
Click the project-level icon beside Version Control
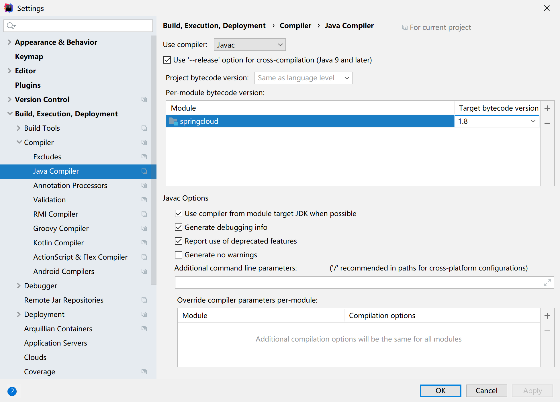point(144,99)
